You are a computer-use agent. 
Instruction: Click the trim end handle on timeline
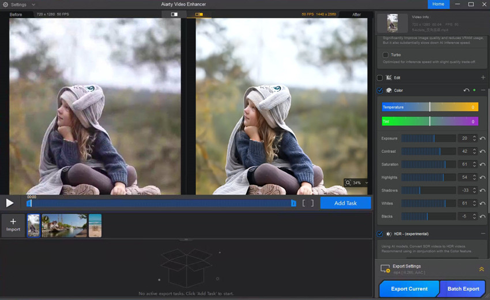pyautogui.click(x=293, y=203)
